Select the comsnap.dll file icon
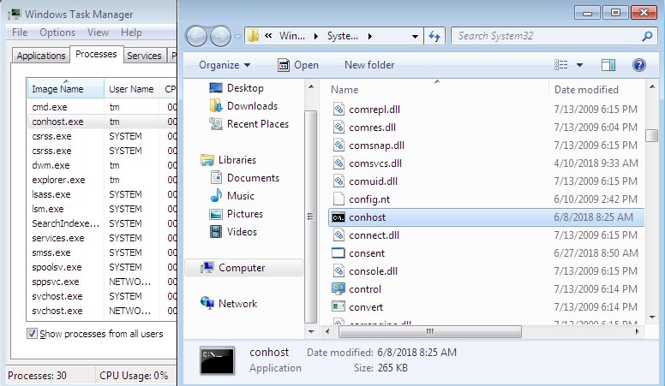This screenshot has width=665, height=386. pyautogui.click(x=338, y=145)
